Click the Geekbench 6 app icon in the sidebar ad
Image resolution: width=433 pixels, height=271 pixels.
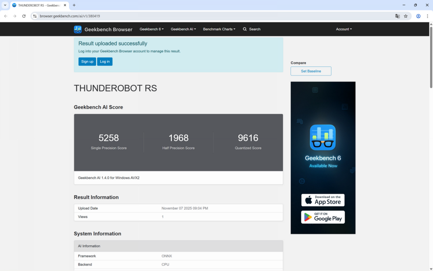(x=323, y=137)
